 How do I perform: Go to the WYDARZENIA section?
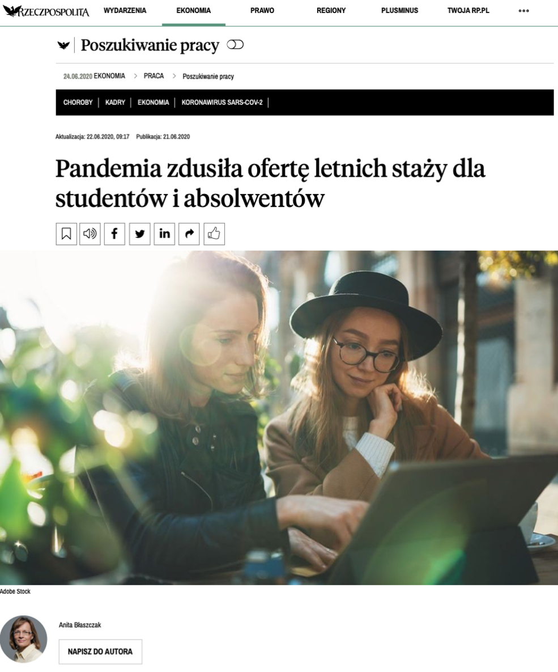[x=125, y=10]
